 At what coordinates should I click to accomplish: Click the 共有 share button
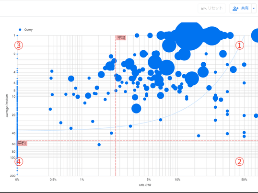point(241,8)
